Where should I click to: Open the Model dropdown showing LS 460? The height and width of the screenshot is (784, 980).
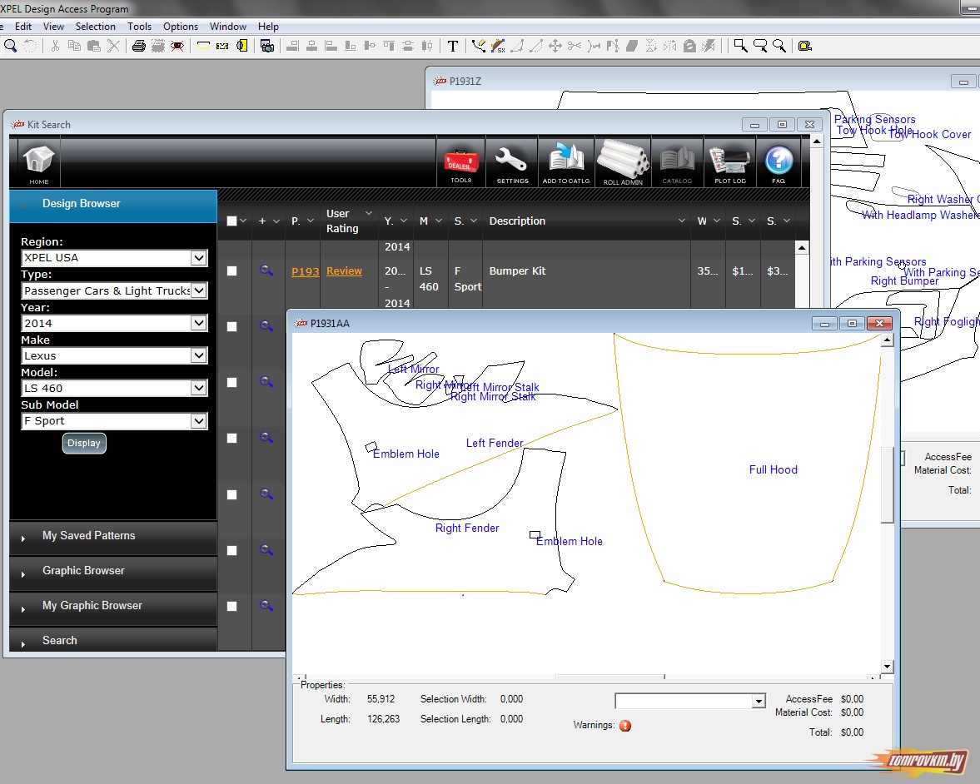[x=114, y=388]
